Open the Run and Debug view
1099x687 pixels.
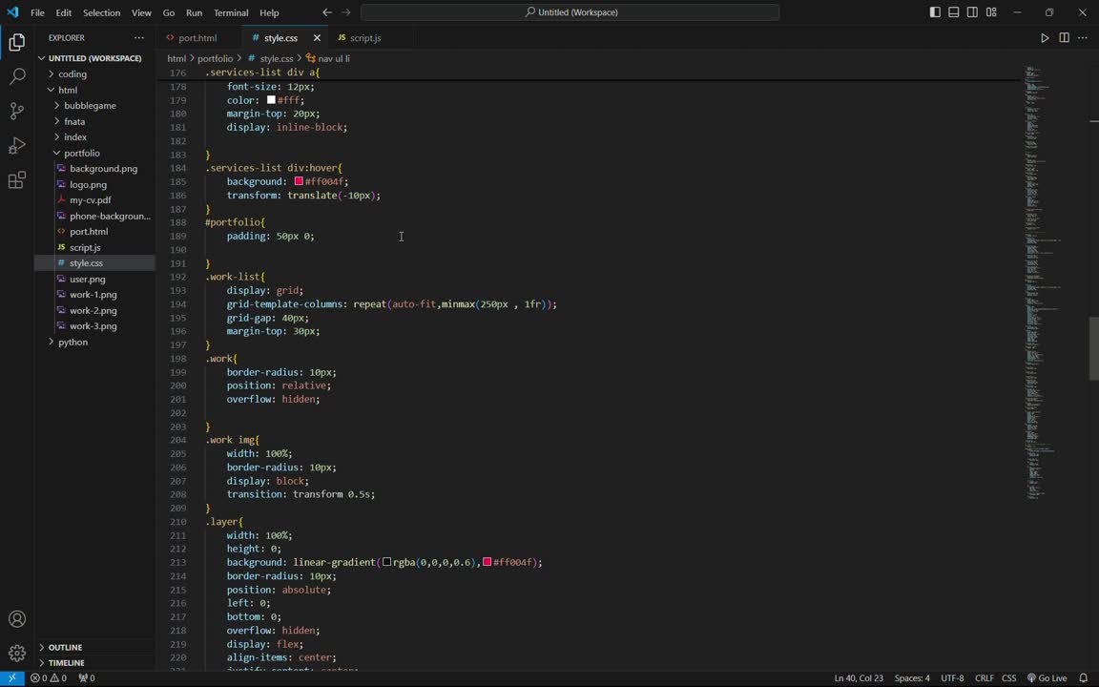coord(17,145)
